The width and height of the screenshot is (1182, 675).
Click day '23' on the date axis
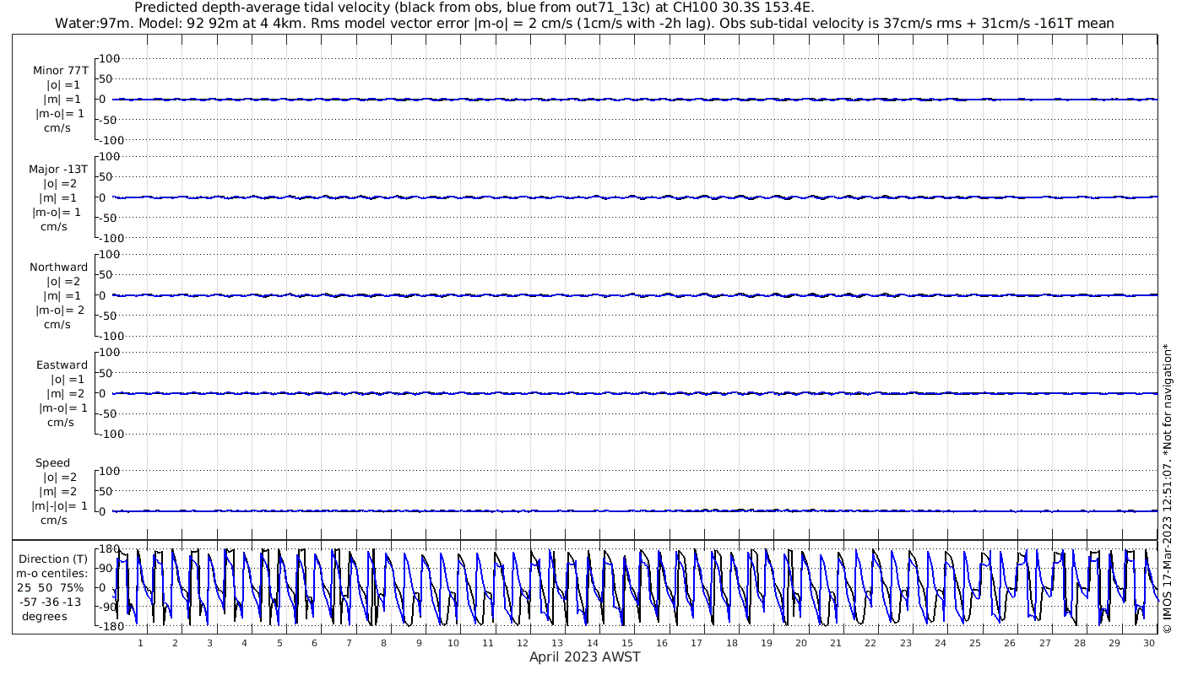pos(905,644)
